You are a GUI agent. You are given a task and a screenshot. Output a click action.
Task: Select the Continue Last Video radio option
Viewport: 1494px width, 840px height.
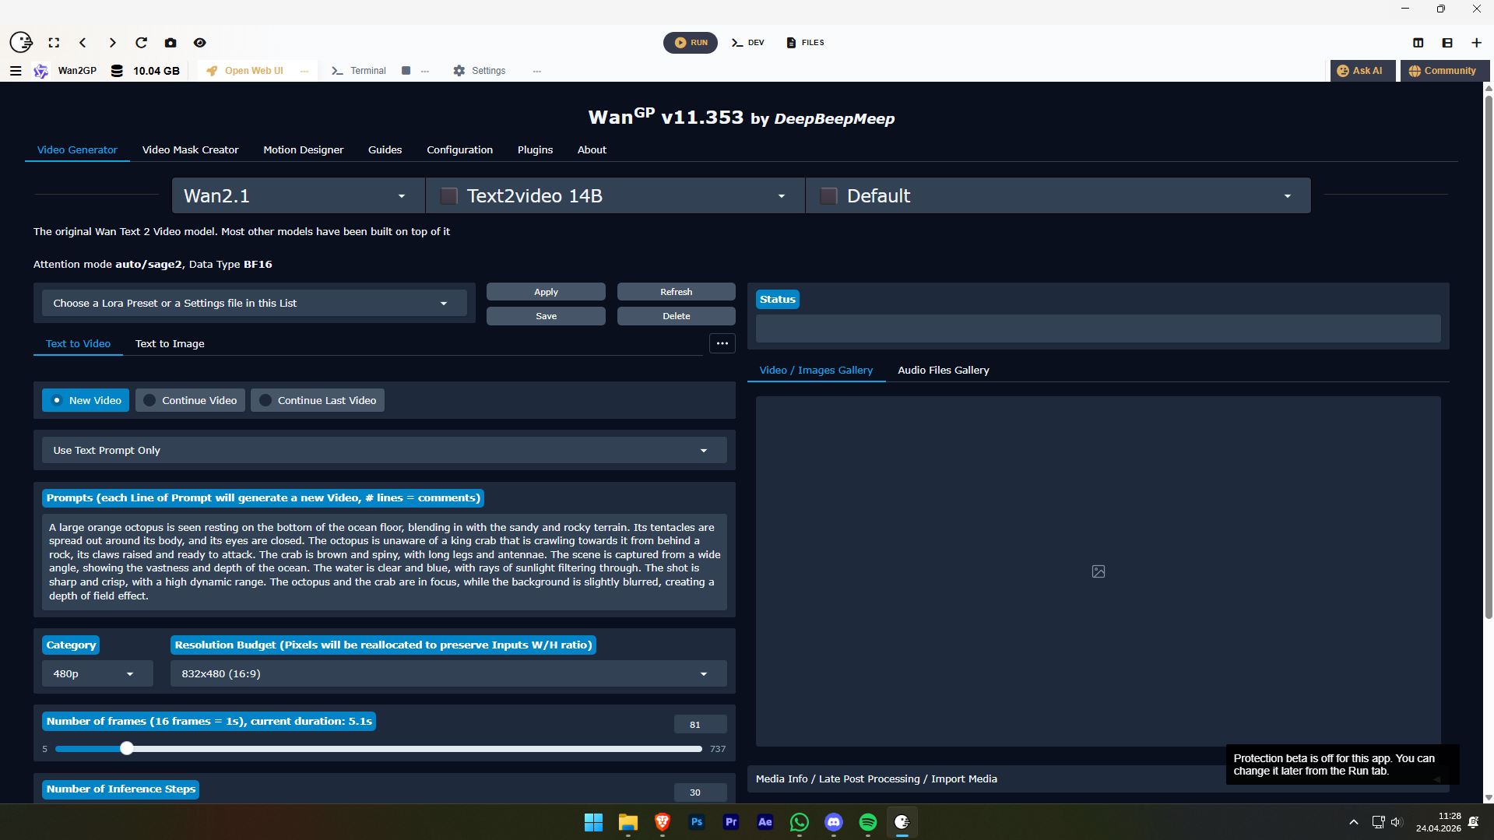click(x=318, y=400)
